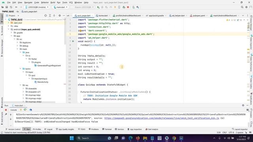Click Hot Reload lightning icon in Run panel
The width and height of the screenshot is (253, 142).
click(21, 110)
